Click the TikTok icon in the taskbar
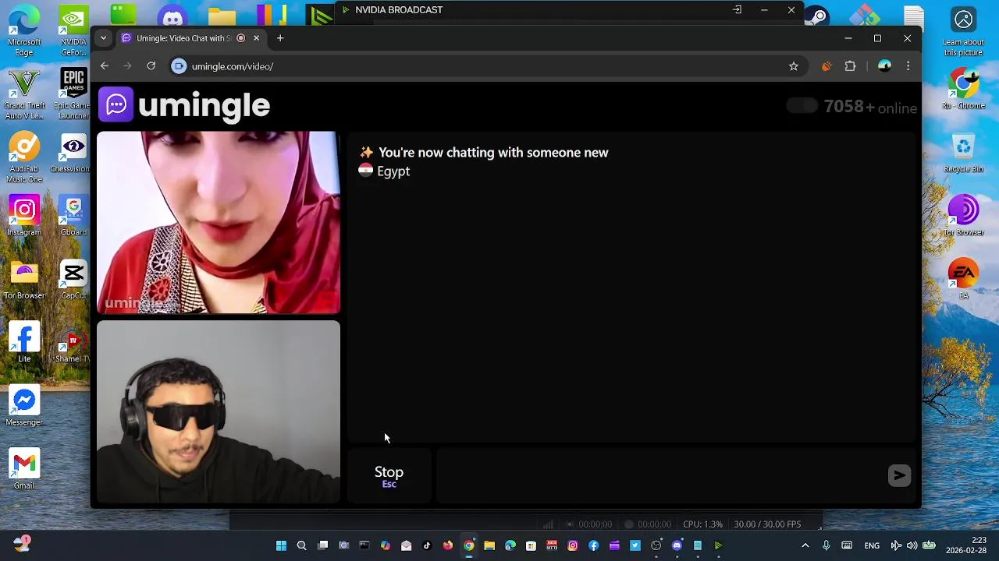 click(427, 545)
